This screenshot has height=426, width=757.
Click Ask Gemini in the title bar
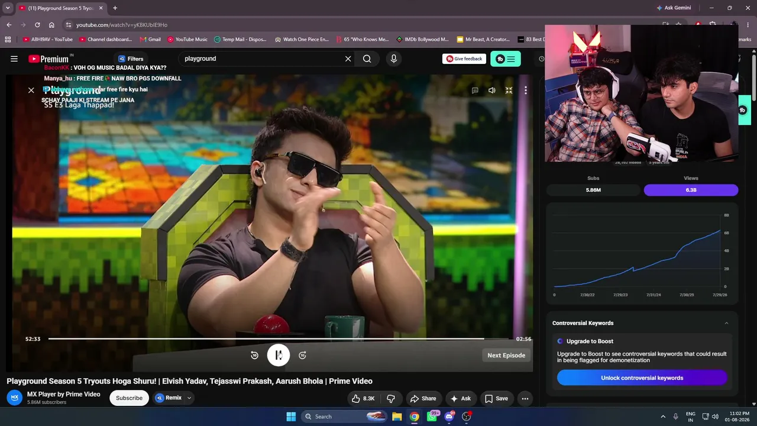click(674, 8)
